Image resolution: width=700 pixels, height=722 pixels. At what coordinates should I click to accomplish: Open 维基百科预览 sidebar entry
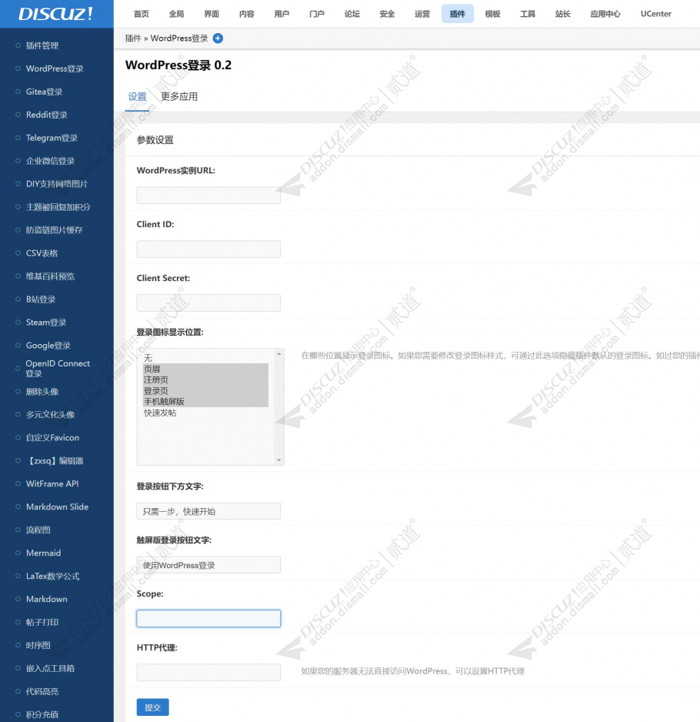[50, 276]
